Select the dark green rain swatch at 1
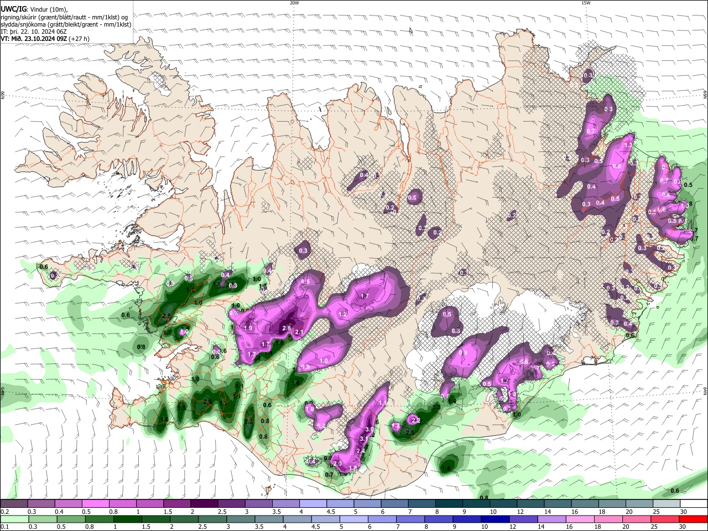 coord(128,519)
